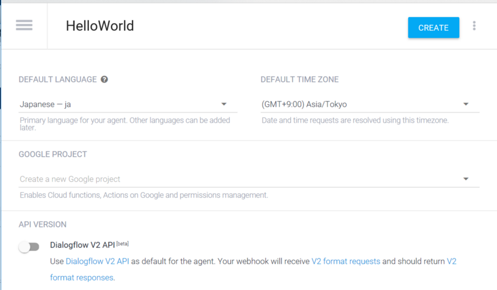Screen dimensions: 497x290
Task: Open the hamburger navigation menu
Action: [24, 26]
